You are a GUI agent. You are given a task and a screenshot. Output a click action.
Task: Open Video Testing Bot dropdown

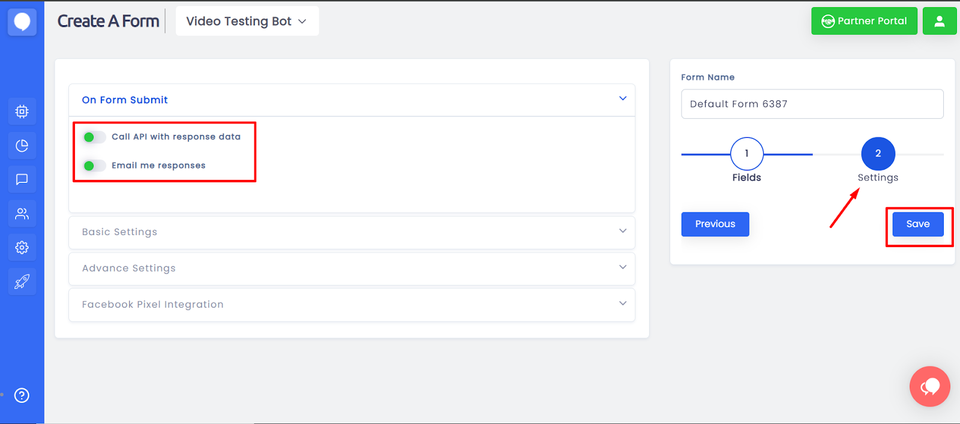[247, 22]
